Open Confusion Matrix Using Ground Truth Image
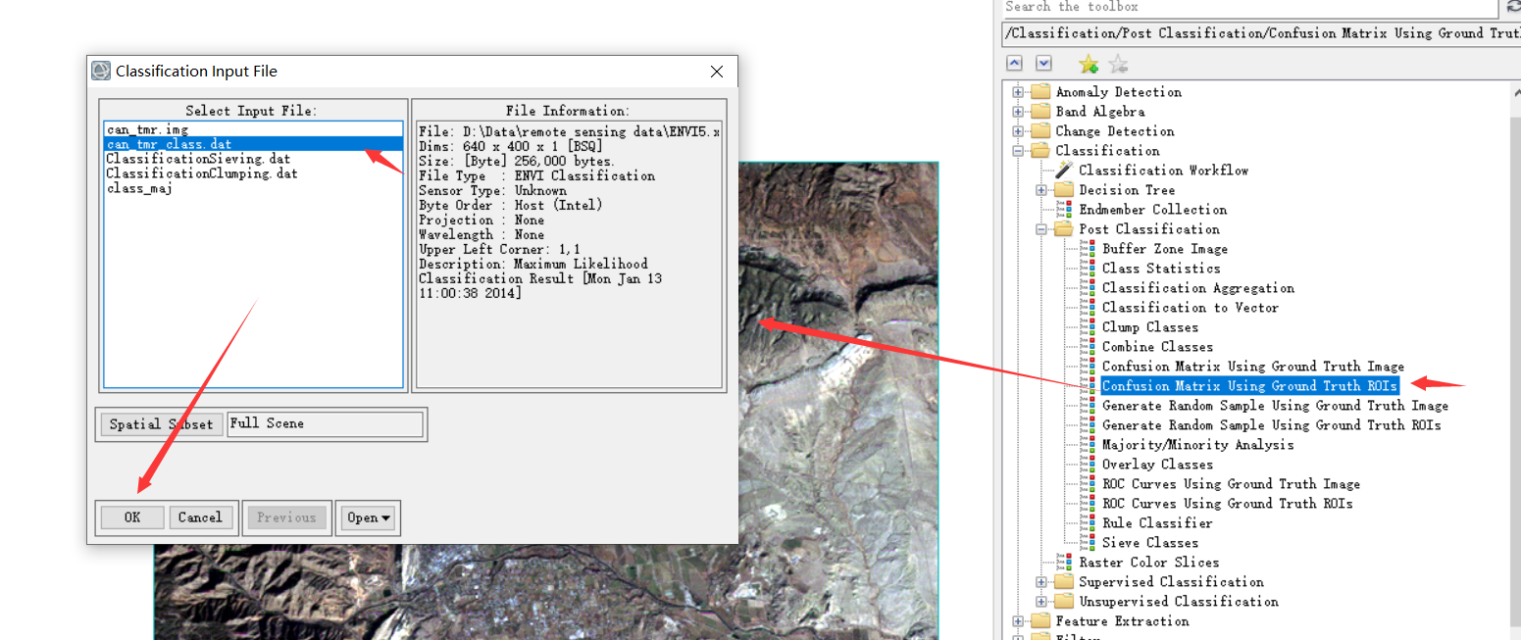The width and height of the screenshot is (1521, 640). point(1253,367)
